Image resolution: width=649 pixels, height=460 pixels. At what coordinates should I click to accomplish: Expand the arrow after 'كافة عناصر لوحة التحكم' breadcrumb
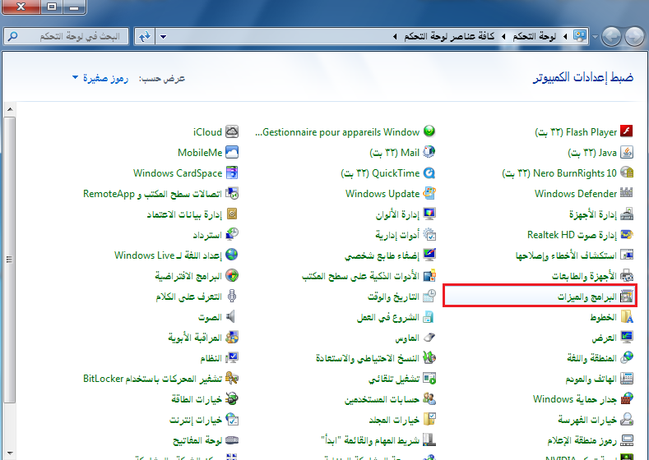pyautogui.click(x=396, y=37)
